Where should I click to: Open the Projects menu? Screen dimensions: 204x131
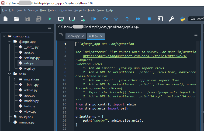click(x=80, y=10)
